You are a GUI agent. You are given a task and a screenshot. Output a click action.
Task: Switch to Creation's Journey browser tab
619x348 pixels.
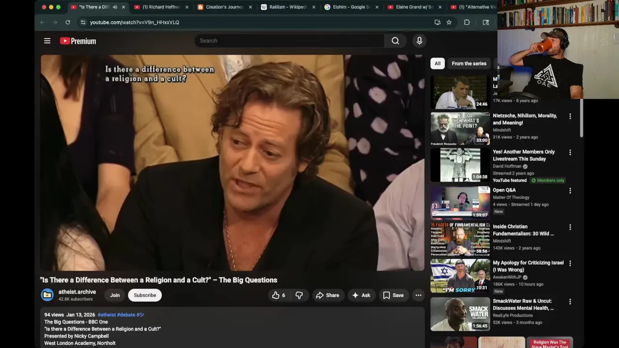click(224, 7)
